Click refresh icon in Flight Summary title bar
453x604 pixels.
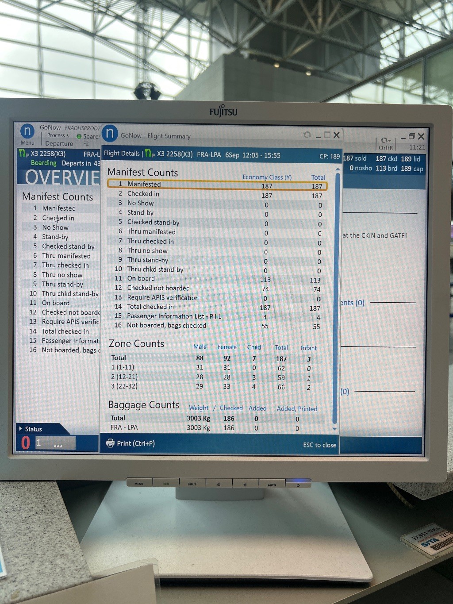tap(307, 135)
